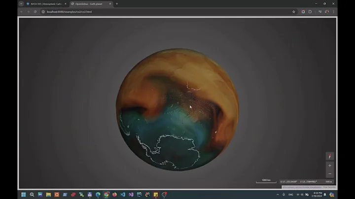The height and width of the screenshot is (199, 355).
Task: Click the longitude readout starting E 13
Action: pyautogui.click(x=309, y=182)
